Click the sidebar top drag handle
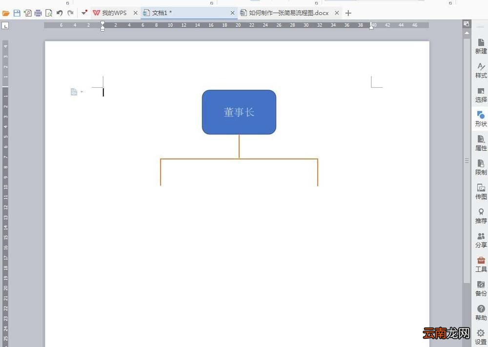The width and height of the screenshot is (488, 347). tap(481, 27)
